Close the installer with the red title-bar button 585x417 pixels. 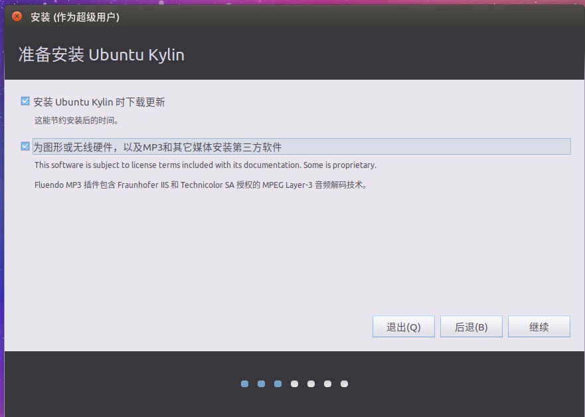[17, 17]
